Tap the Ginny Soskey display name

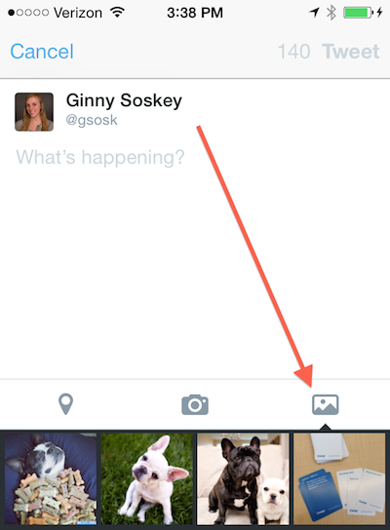124,100
